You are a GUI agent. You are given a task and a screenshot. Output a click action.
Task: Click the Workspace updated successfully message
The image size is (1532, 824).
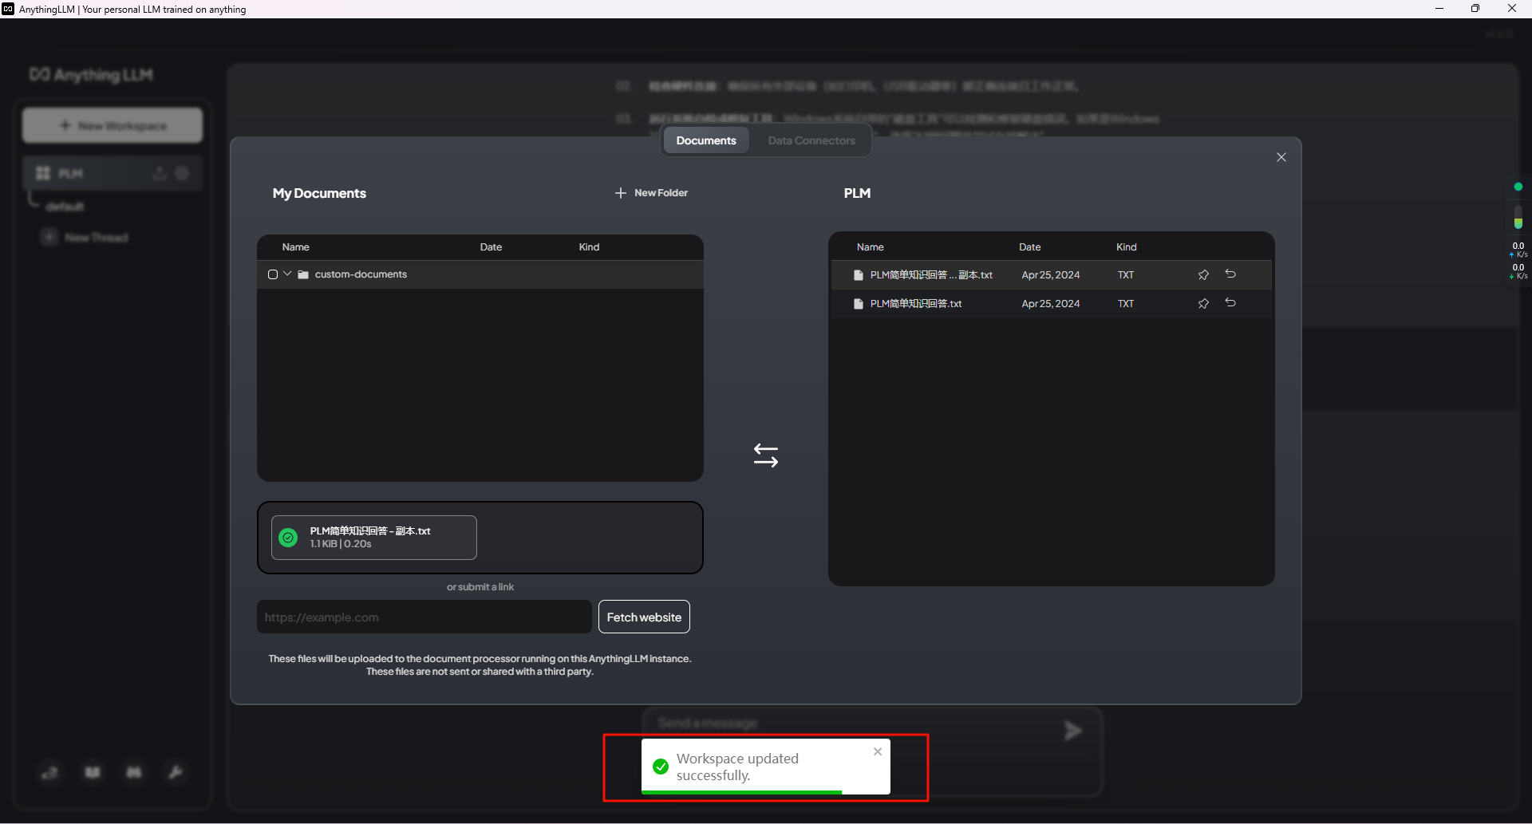737,767
